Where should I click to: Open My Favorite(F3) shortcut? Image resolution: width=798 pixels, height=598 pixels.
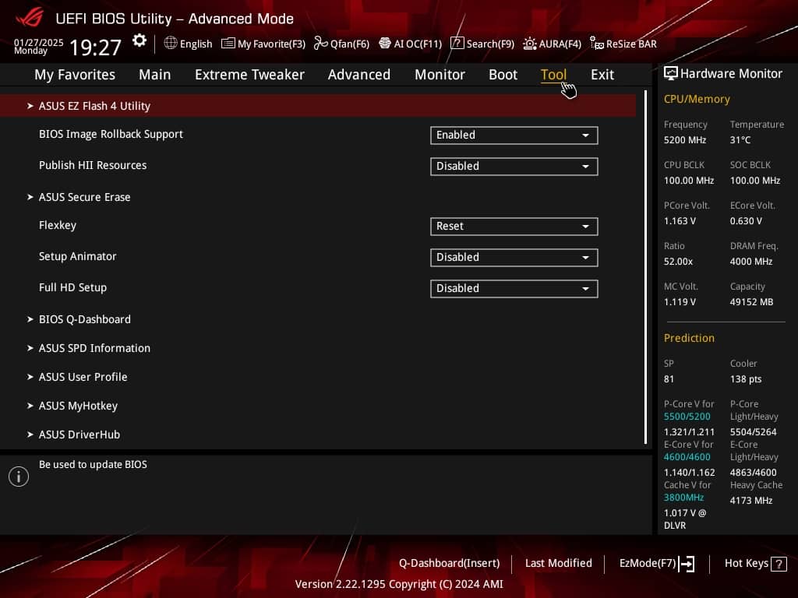click(x=263, y=44)
